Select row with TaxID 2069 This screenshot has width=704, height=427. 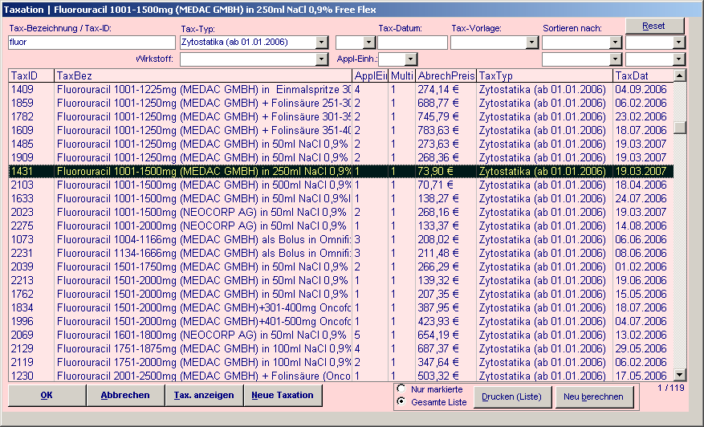point(341,335)
